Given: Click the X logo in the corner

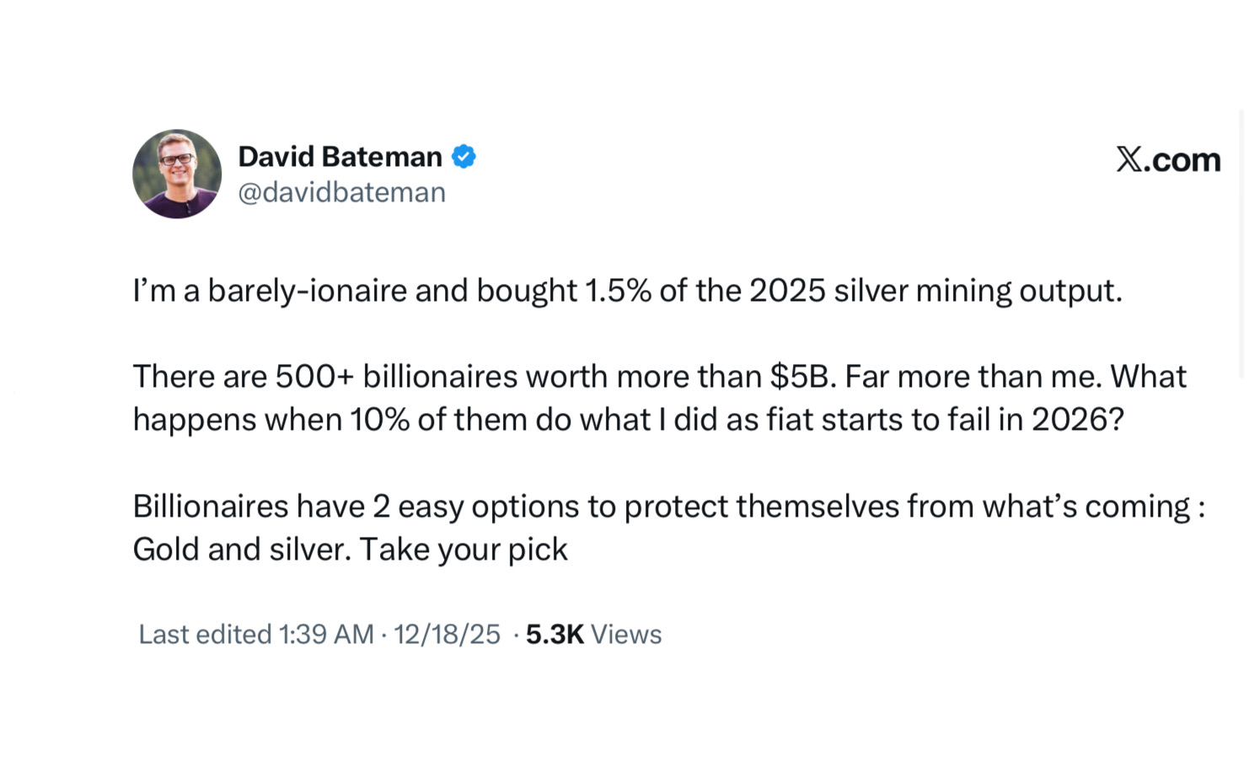Looking at the screenshot, I should coord(1129,158).
